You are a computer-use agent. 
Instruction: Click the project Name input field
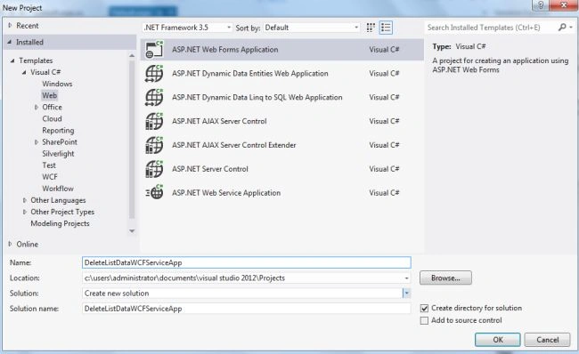pyautogui.click(x=247, y=262)
